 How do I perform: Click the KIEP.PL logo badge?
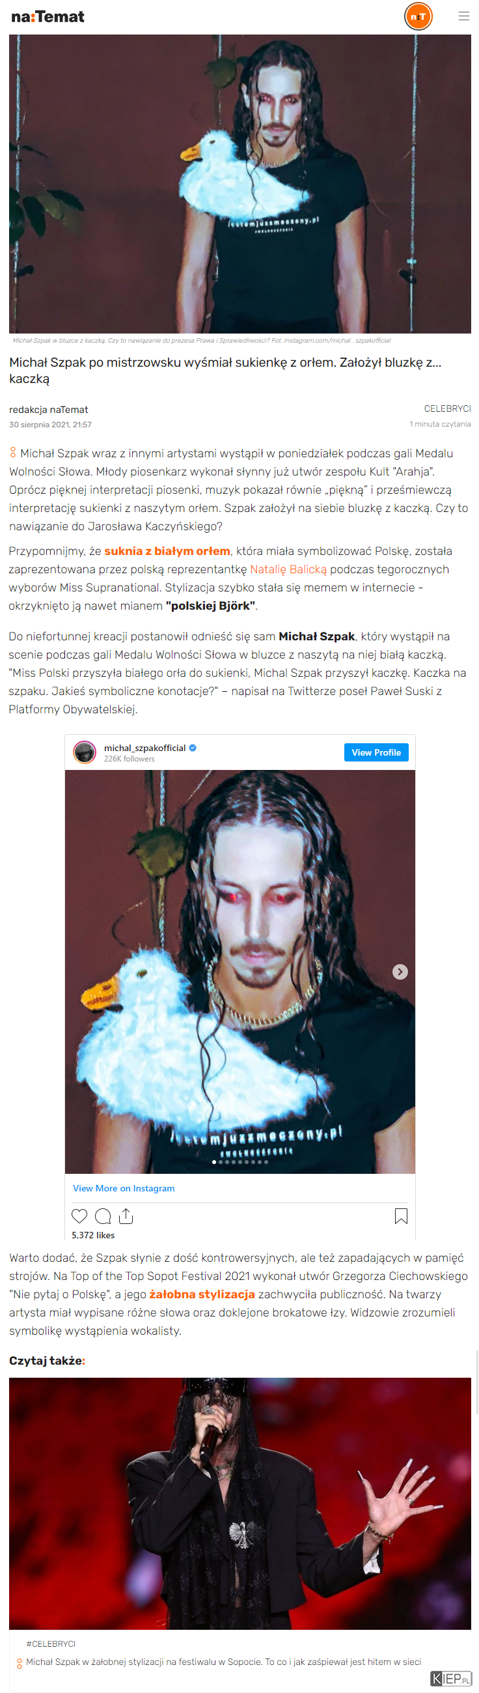(451, 1678)
